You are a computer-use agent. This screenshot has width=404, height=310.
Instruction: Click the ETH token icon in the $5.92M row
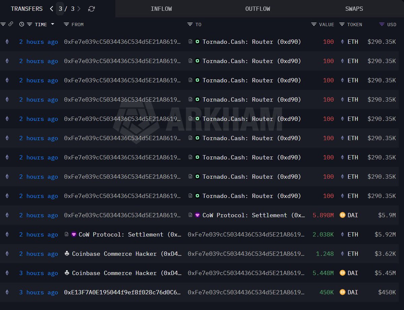pyautogui.click(x=343, y=234)
